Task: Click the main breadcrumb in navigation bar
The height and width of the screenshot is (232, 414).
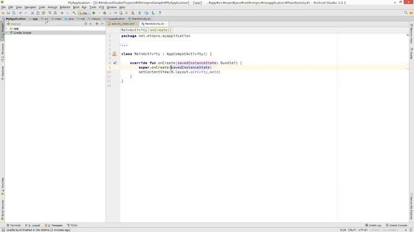Action: pos(56,19)
